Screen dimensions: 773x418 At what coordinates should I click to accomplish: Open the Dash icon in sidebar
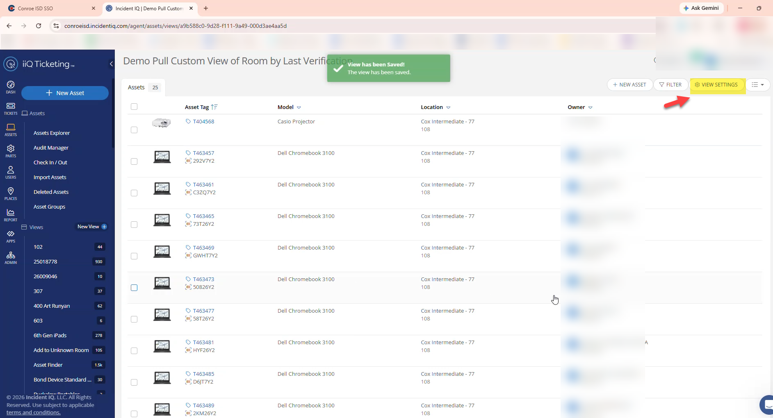11,87
